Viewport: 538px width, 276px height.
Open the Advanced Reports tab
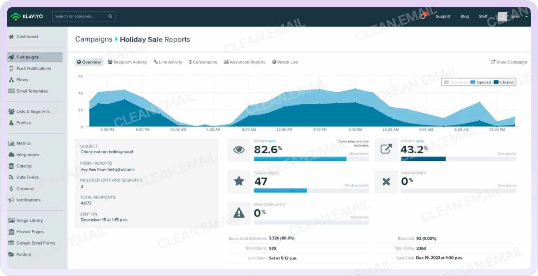click(245, 62)
